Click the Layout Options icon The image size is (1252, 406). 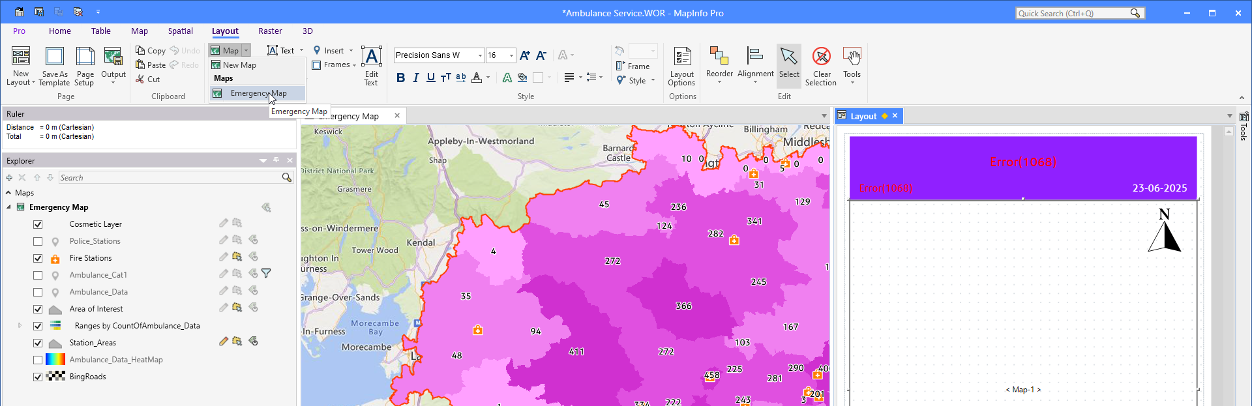tap(682, 57)
